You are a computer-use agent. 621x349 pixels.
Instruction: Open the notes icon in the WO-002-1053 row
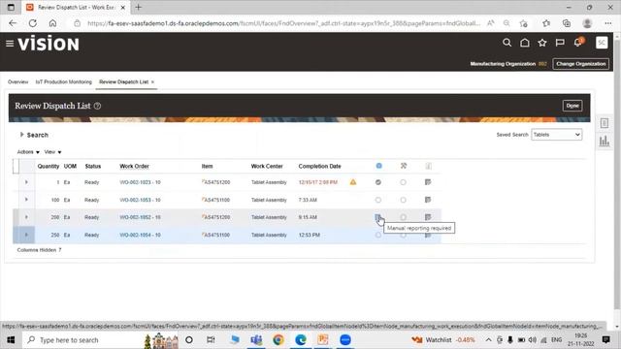428,200
